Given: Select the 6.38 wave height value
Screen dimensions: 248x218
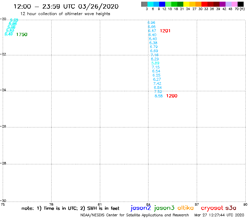Looking at the screenshot, I should pyautogui.click(x=153, y=43).
